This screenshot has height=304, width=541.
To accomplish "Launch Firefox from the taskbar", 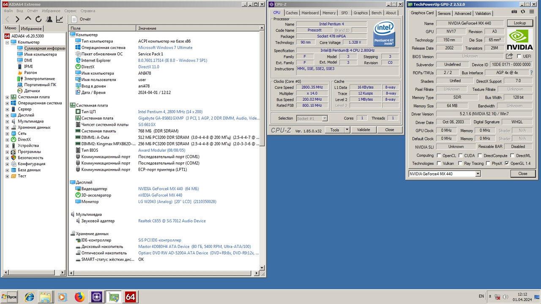I will point(79,297).
